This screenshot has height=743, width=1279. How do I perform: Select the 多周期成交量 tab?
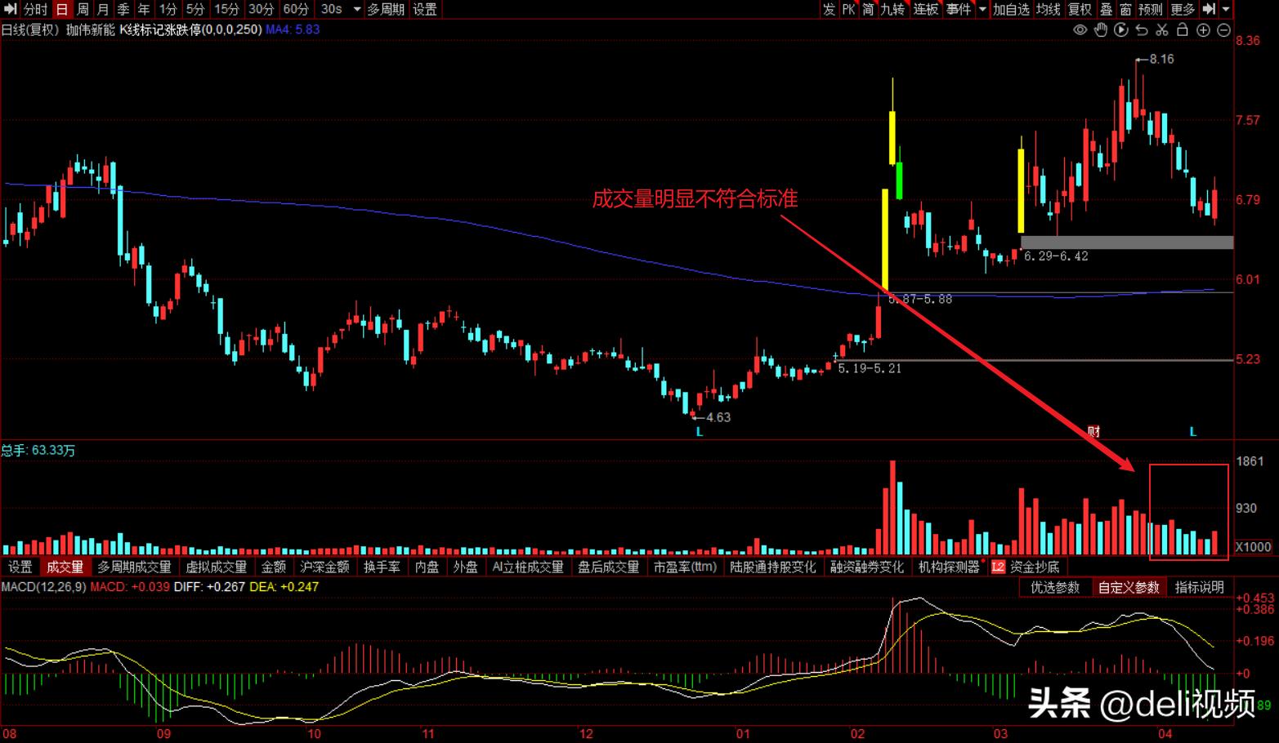pos(134,567)
